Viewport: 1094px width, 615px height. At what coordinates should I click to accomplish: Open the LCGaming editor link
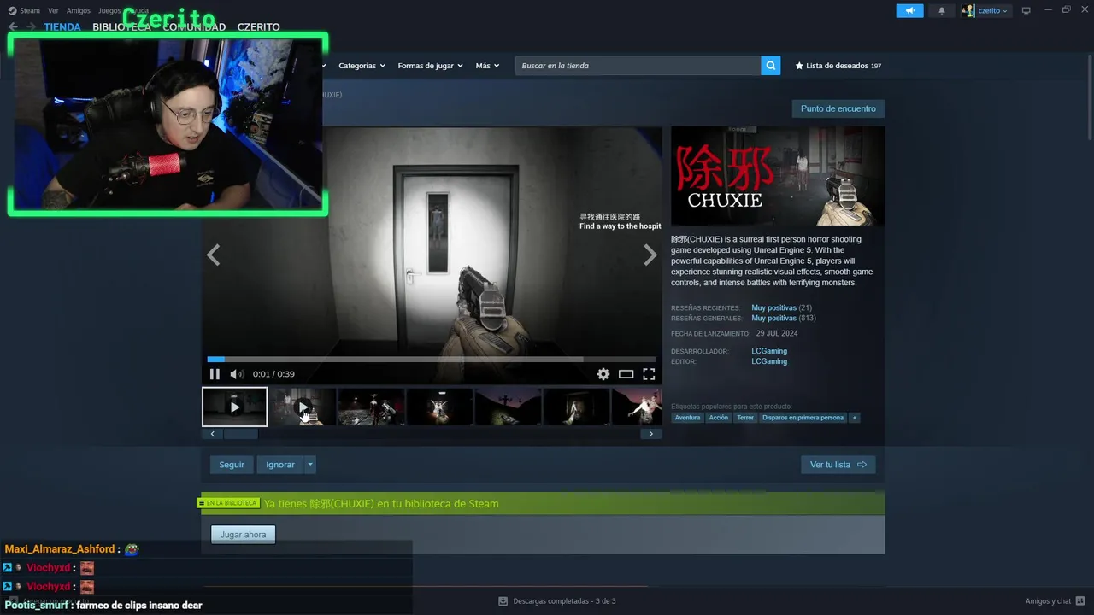[x=769, y=361]
